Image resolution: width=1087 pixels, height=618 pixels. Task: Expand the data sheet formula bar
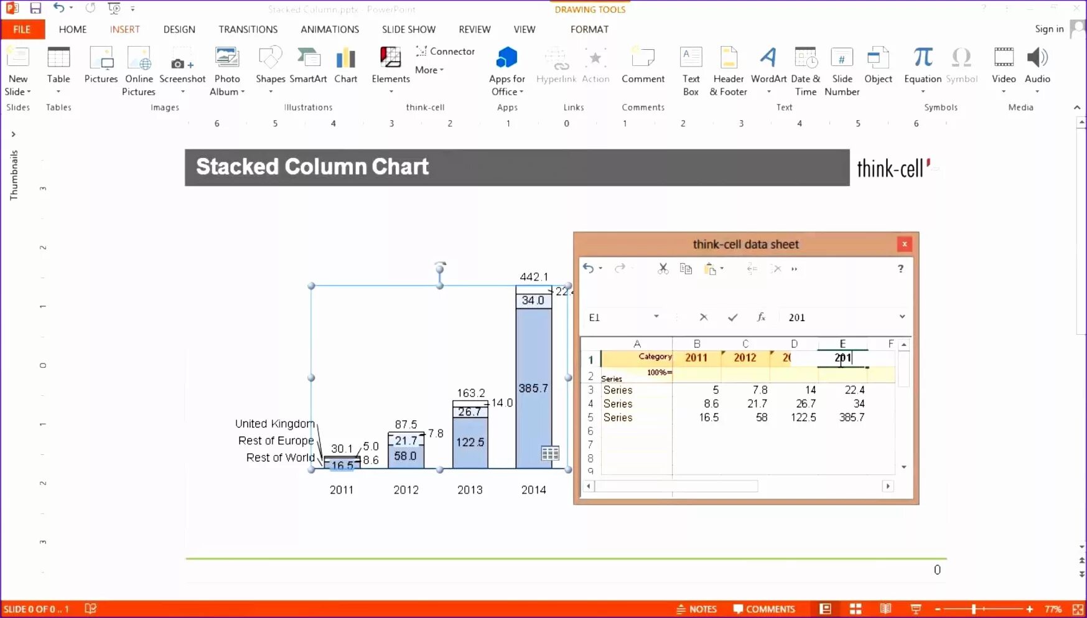click(x=902, y=317)
